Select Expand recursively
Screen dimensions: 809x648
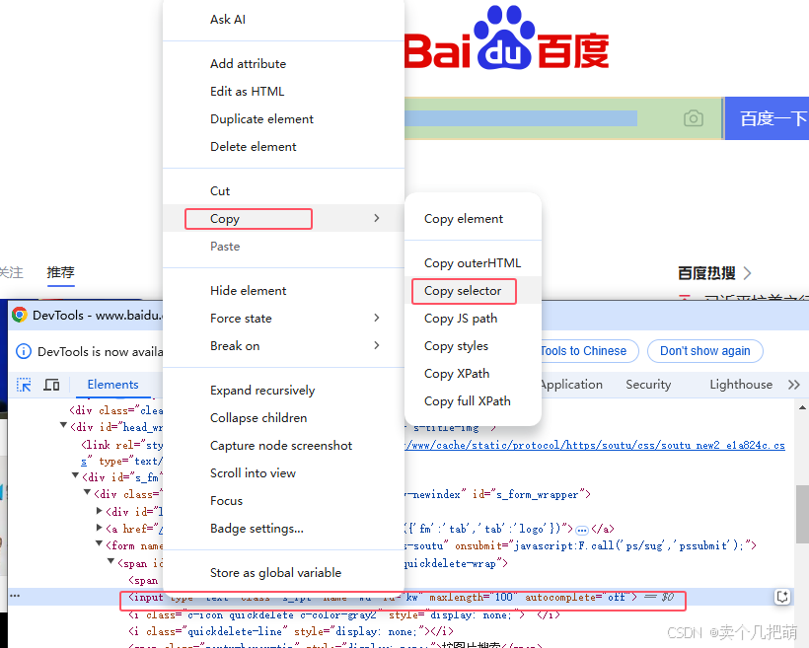[262, 390]
